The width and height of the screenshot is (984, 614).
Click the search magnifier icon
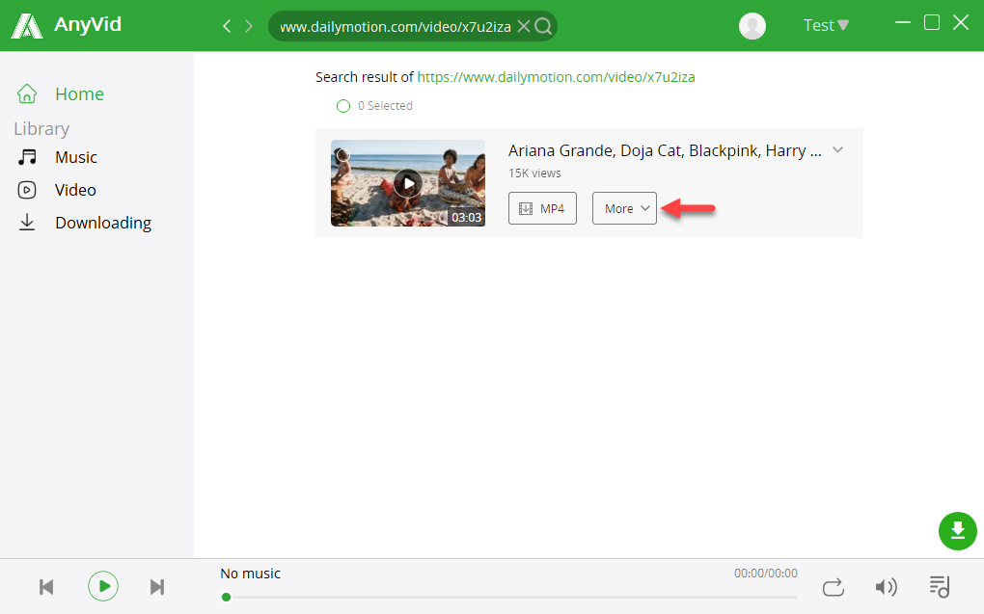coord(543,26)
